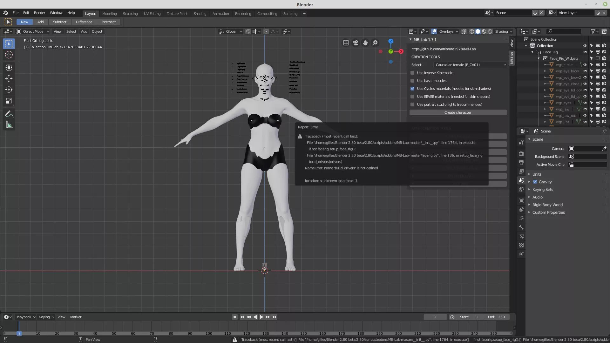Switch to wireframe shading mode
Viewport: 610px width, 343px height.
(472, 31)
